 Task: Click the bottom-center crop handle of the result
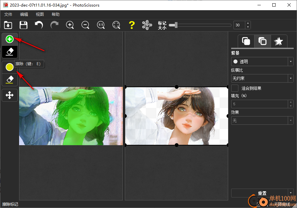point(176,145)
